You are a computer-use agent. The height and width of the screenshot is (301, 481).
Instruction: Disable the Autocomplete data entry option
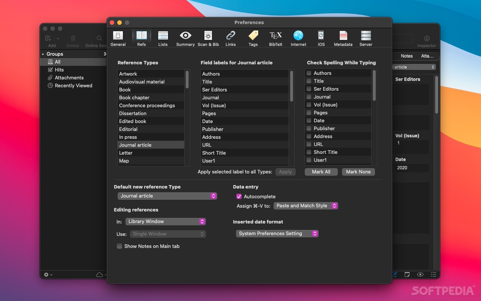(x=239, y=196)
